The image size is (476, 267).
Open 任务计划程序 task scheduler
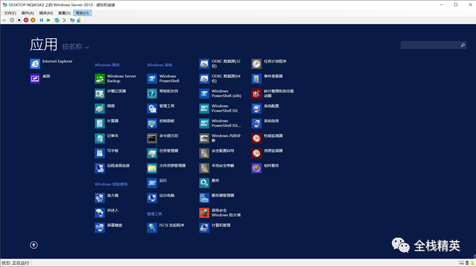269,64
